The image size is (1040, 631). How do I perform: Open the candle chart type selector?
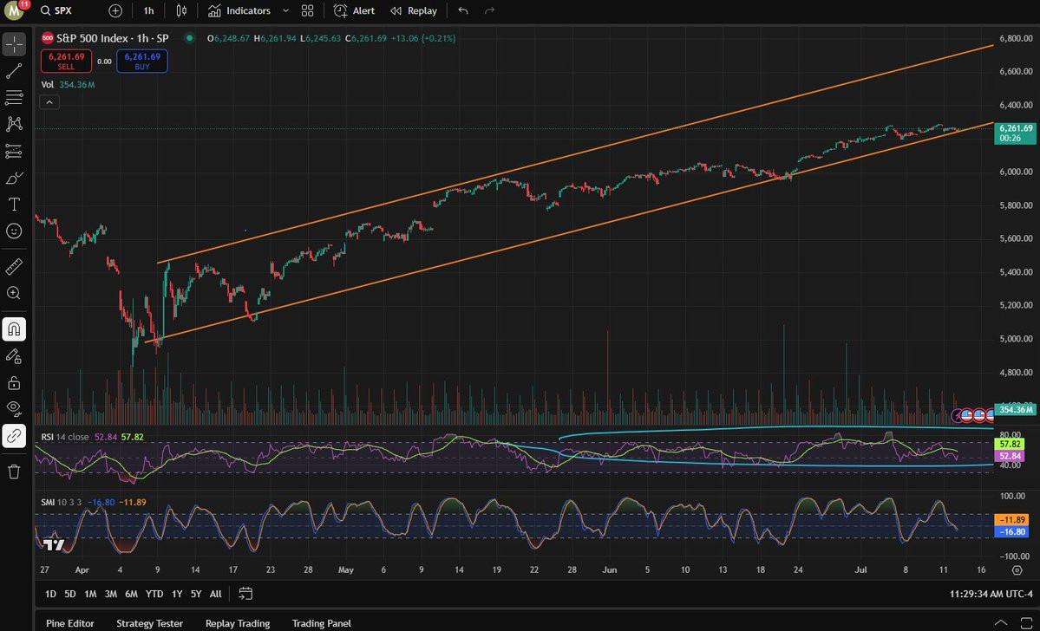click(181, 10)
